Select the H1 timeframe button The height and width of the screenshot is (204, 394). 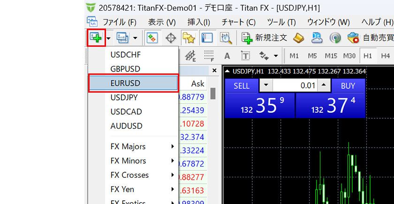click(368, 56)
